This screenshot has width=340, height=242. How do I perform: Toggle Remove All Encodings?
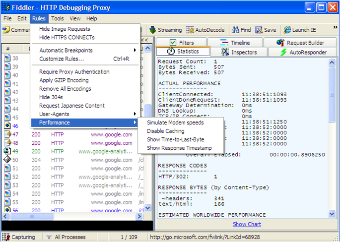[x=84, y=89]
